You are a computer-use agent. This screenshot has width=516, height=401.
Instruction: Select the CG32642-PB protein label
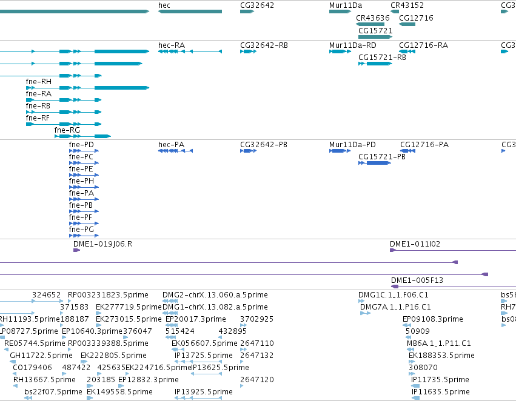264,145
